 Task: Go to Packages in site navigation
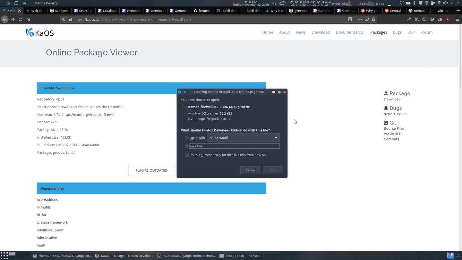click(x=379, y=32)
